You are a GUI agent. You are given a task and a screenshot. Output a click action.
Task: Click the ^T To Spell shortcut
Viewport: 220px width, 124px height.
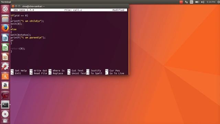[x=95, y=73]
